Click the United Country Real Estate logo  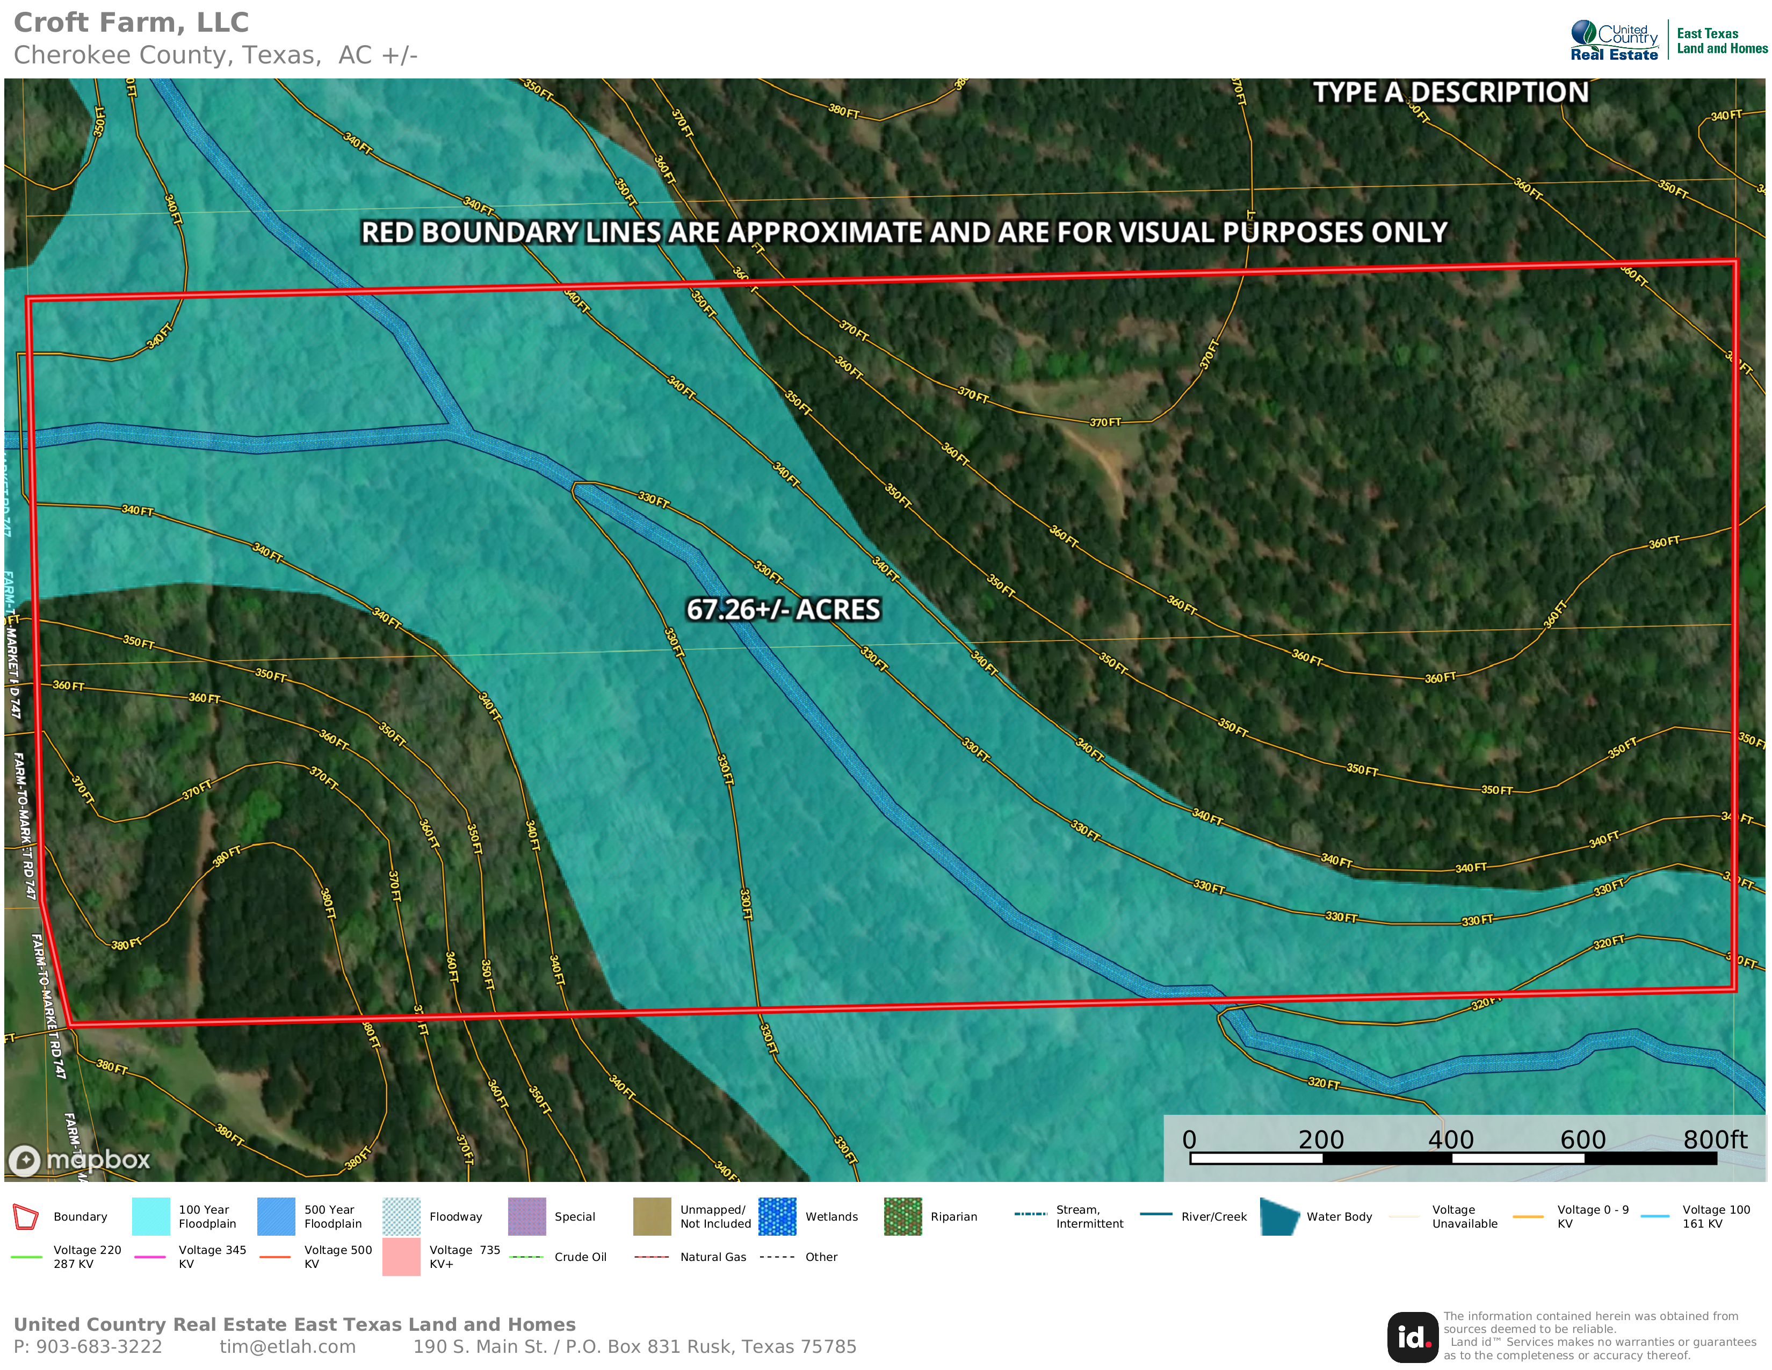point(1614,41)
